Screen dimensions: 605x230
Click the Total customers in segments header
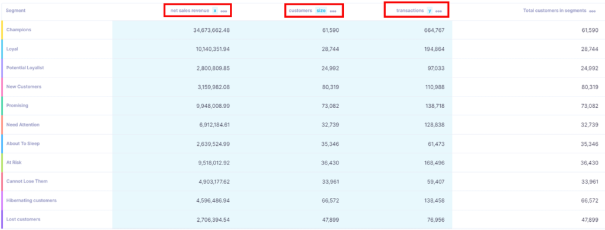pos(554,11)
